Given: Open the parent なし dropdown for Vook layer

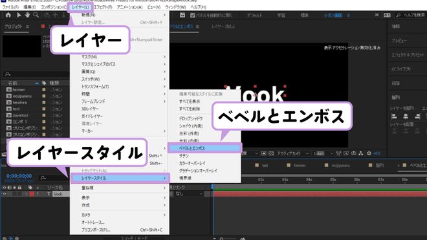Looking at the screenshot, I should tap(189, 193).
